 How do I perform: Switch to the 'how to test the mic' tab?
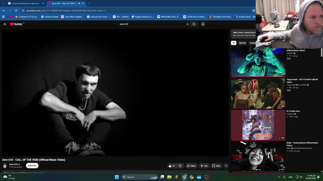tap(26, 4)
